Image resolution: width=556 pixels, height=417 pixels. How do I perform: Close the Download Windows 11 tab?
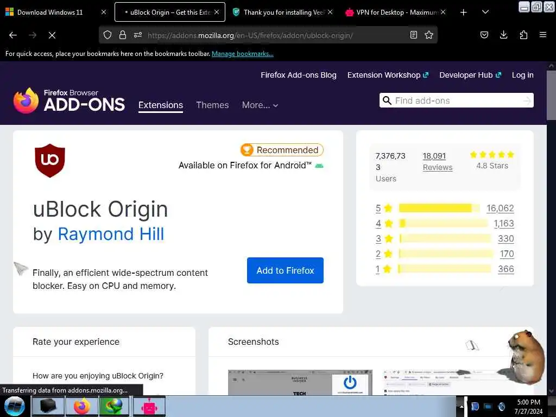tap(104, 12)
